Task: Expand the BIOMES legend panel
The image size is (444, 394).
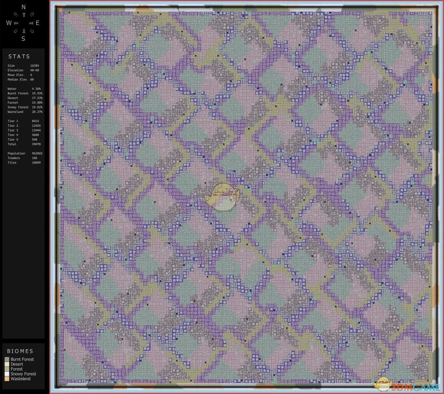Action: click(20, 351)
